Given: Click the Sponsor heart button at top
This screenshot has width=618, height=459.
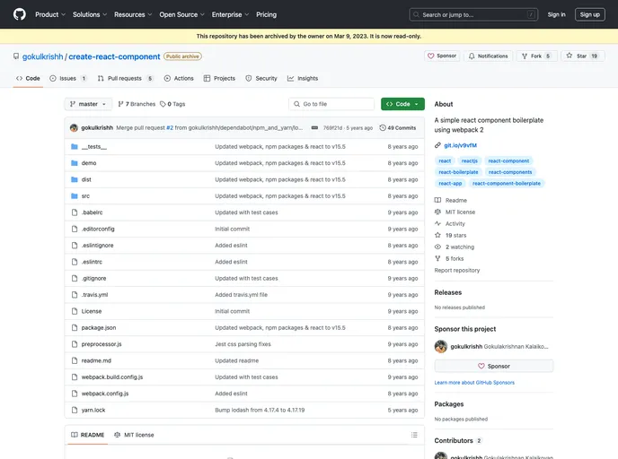Looking at the screenshot, I should (442, 56).
